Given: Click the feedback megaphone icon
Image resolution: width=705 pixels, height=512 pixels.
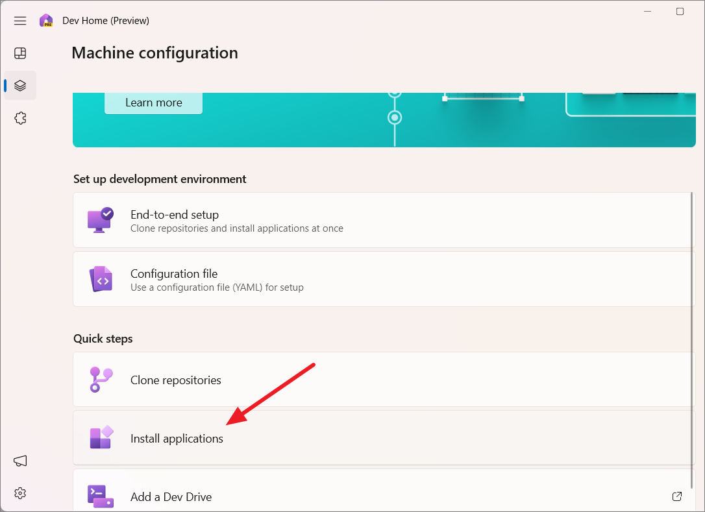Looking at the screenshot, I should pos(20,461).
